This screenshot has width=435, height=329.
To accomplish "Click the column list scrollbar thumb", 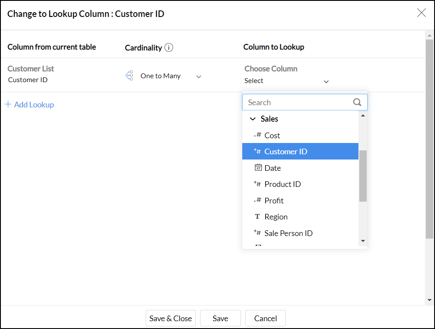I will pyautogui.click(x=363, y=176).
